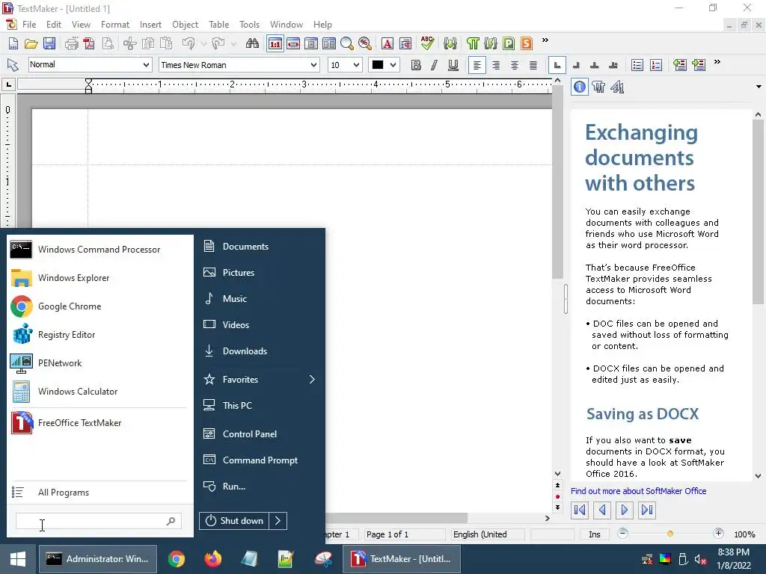The width and height of the screenshot is (766, 574).
Task: Open Registry Editor from Start menu
Action: [99, 335]
